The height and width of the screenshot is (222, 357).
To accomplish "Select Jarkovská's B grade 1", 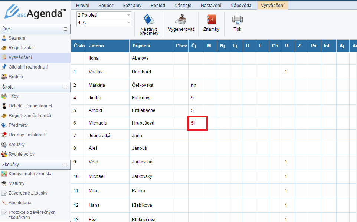I will click(x=288, y=162).
